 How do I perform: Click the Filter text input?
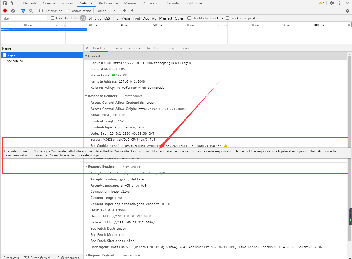coord(24,18)
